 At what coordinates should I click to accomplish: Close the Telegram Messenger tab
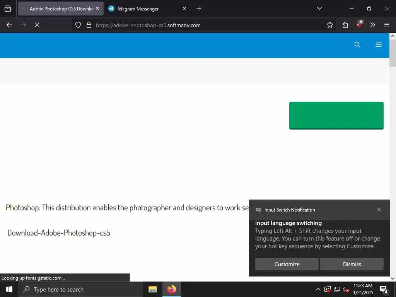[x=184, y=9]
